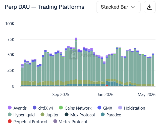Open the Stacked Bar chart type dropdown
The image size is (160, 130).
coord(118,7)
